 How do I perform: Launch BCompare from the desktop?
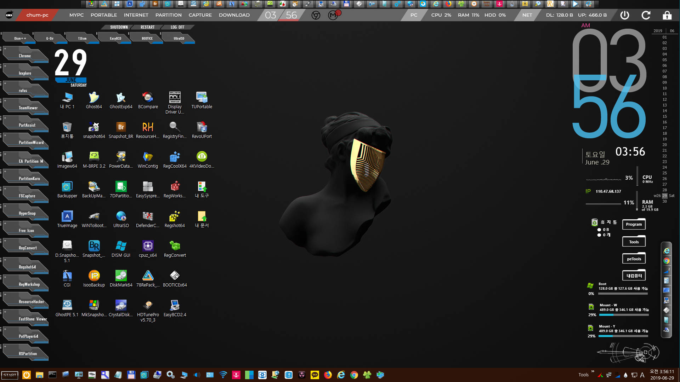click(x=148, y=100)
